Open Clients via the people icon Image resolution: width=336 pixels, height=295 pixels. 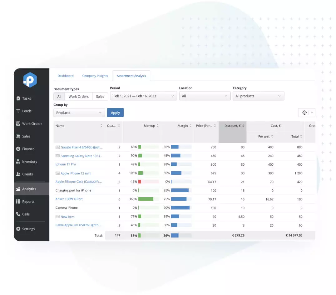pos(18,174)
